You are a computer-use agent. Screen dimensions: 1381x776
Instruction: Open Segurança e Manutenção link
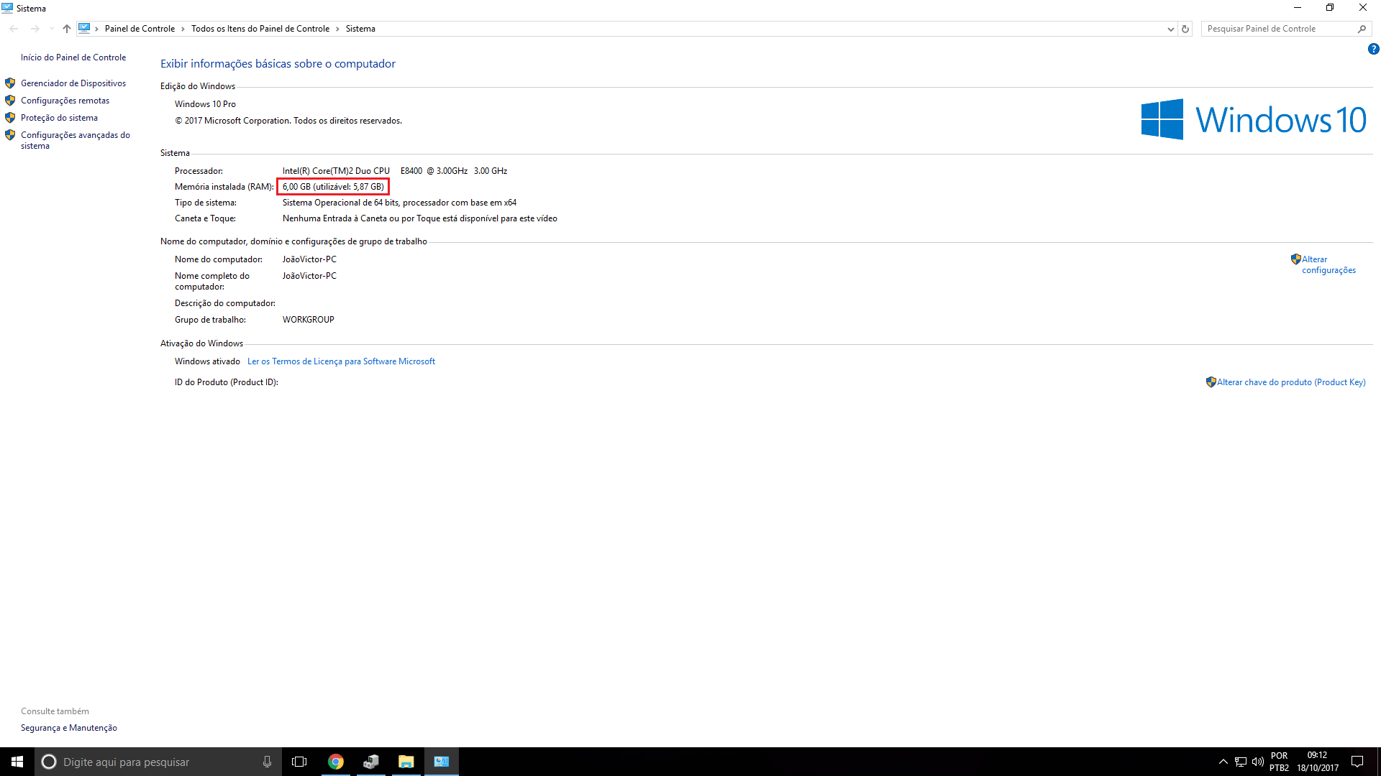(69, 728)
